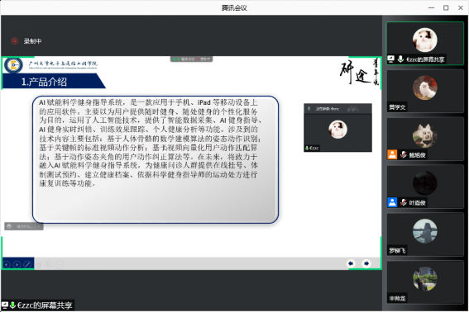Advance slide with blue right arrow button
The width and height of the screenshot is (469, 312).
[366, 263]
